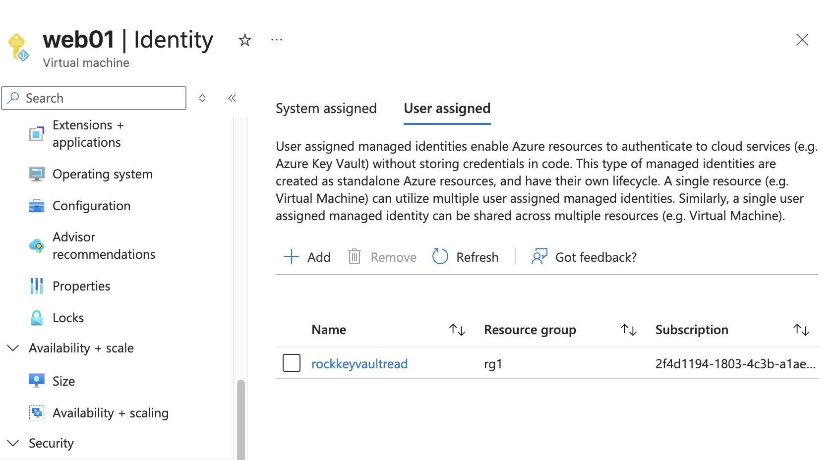
Task: Click the Remove trash can icon
Action: tap(355, 256)
